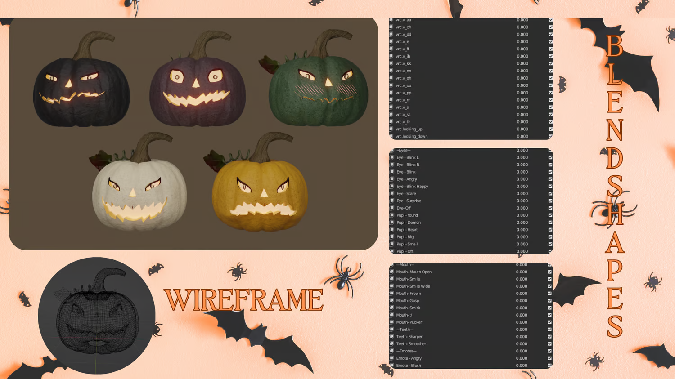Image resolution: width=675 pixels, height=379 pixels.
Task: Uncheck the vrc.v_e shape key checkbox
Action: tap(551, 41)
